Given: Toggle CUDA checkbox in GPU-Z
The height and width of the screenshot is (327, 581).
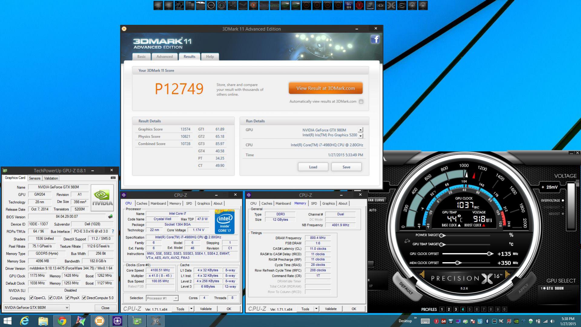Looking at the screenshot, I should [50, 298].
